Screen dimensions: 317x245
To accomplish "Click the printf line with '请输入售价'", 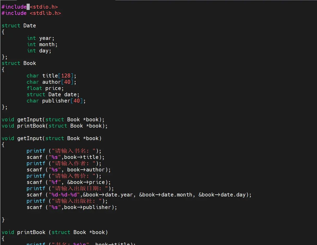I will click(x=64, y=176).
